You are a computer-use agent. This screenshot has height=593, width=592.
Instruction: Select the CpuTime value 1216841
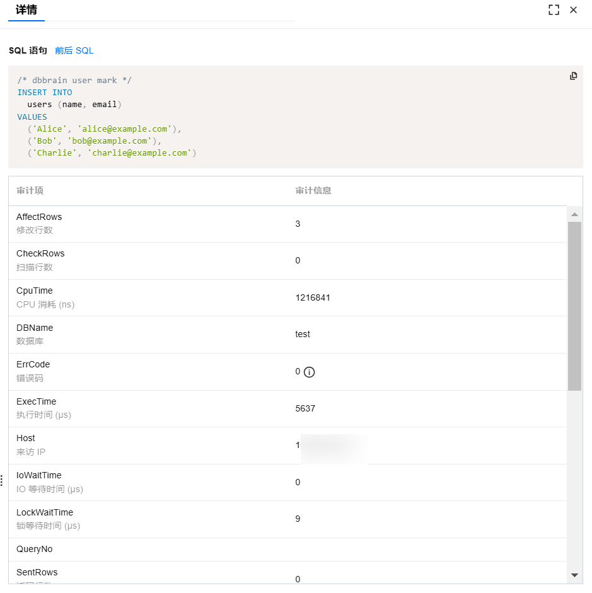(x=313, y=297)
